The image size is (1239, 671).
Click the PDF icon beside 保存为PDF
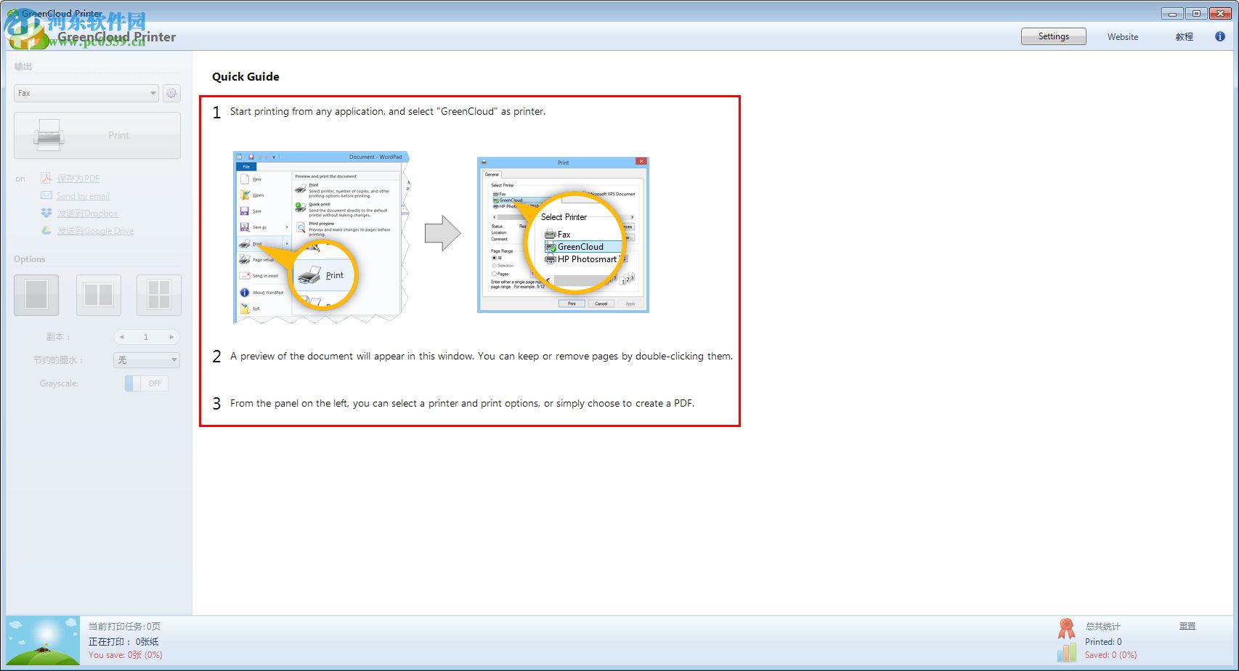pos(46,178)
